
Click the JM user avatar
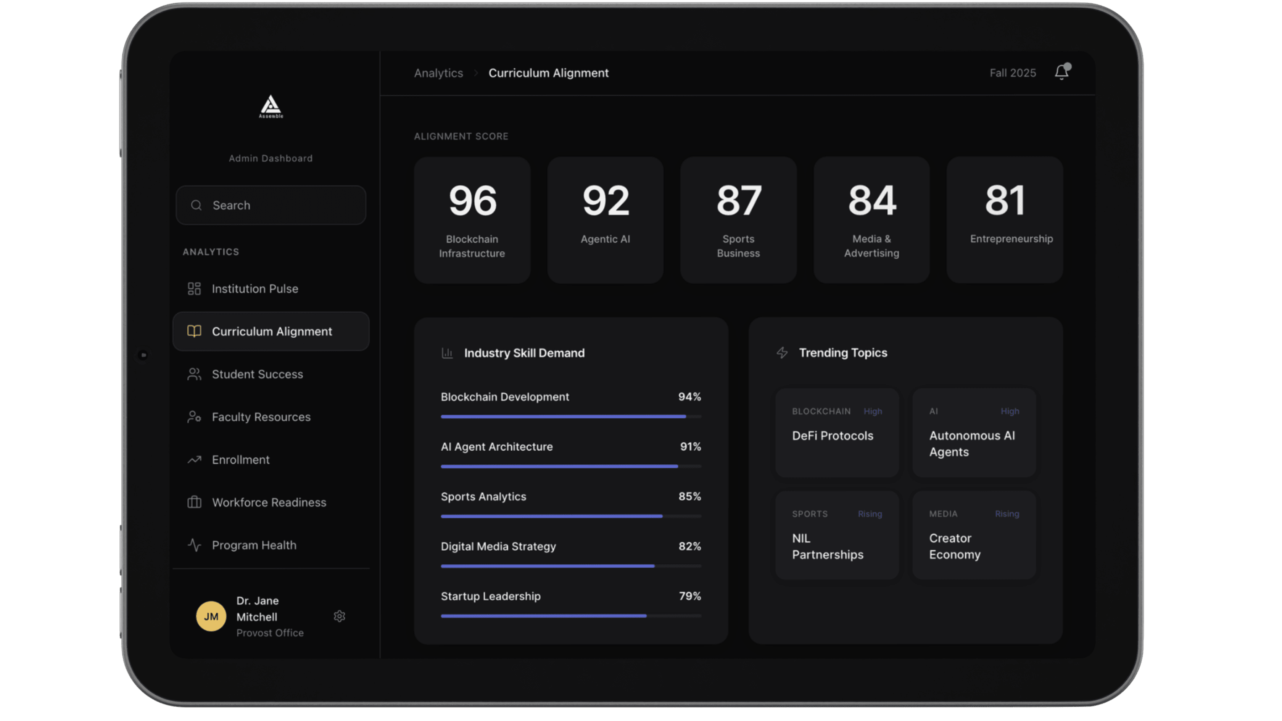[211, 616]
